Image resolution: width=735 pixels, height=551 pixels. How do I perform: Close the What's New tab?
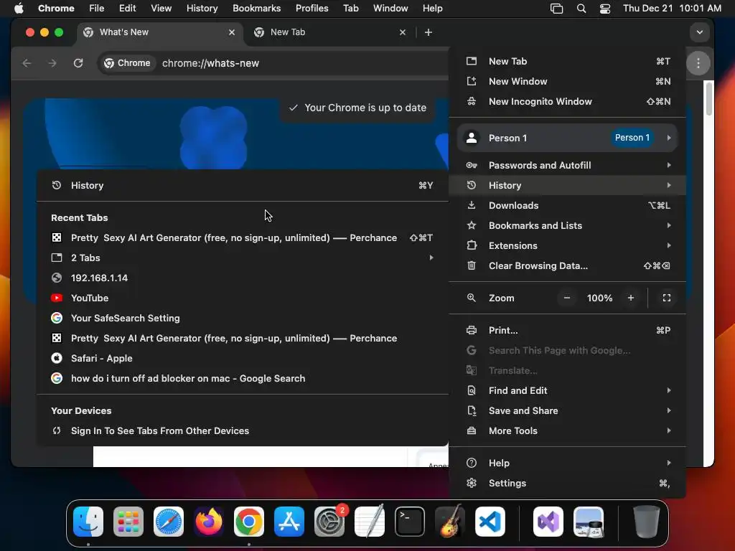(x=232, y=32)
